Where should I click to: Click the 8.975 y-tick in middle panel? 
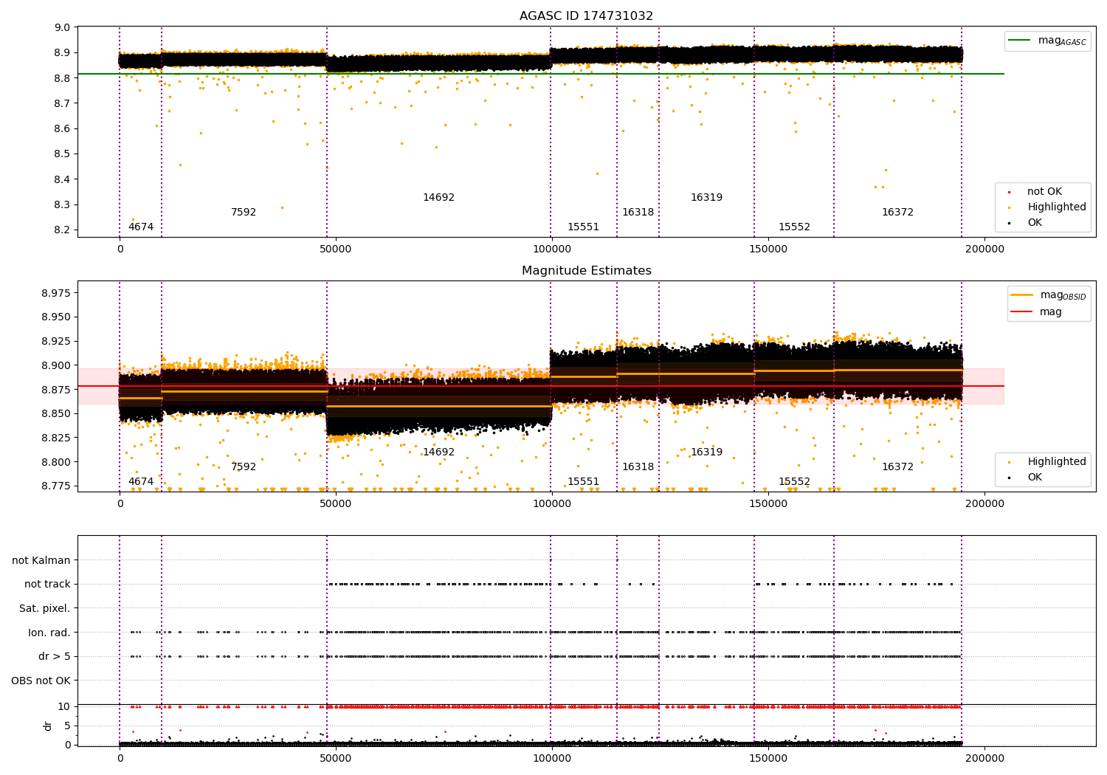click(56, 293)
